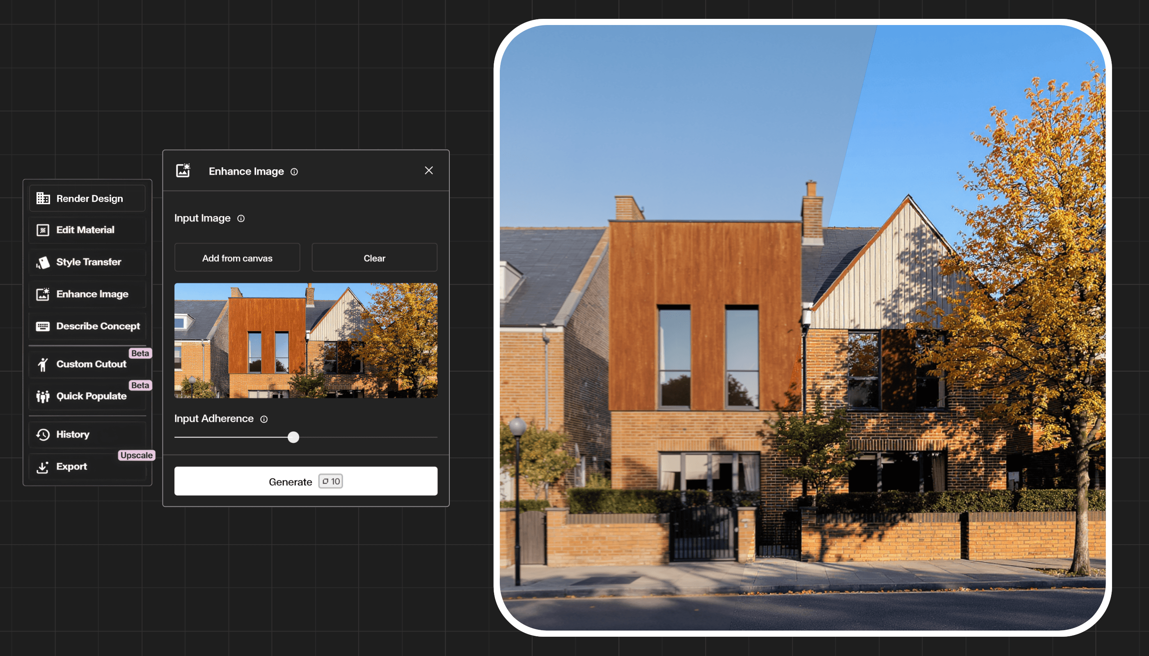Viewport: 1149px width, 656px height.
Task: Click the Upscale badge on Export
Action: 136,455
